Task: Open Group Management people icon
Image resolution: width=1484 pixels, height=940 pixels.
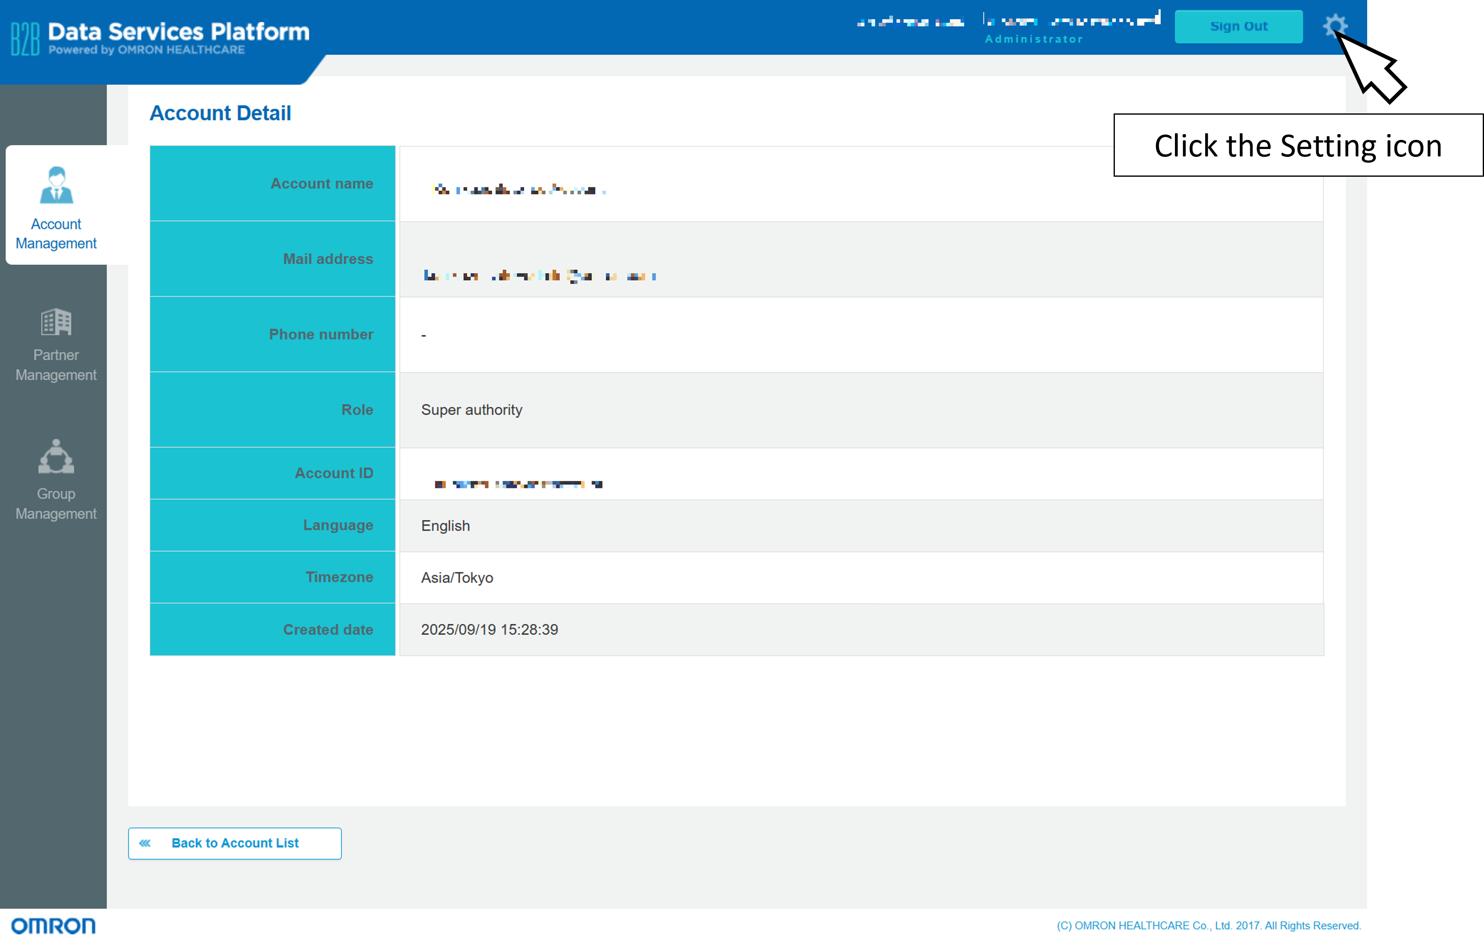Action: pos(56,457)
